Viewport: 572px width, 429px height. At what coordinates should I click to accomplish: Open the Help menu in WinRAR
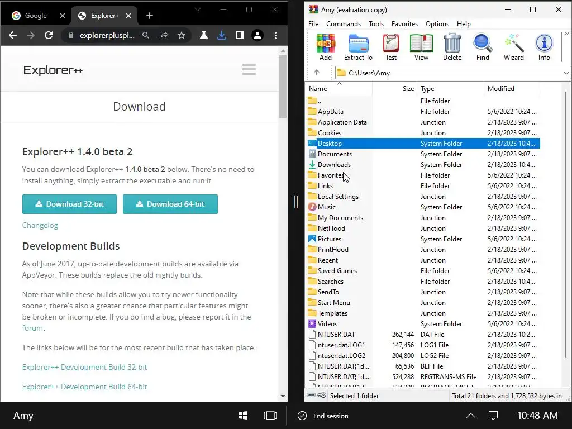(464, 24)
